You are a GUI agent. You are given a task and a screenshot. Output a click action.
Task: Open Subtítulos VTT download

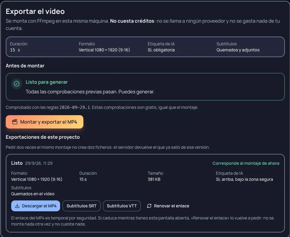(122, 206)
